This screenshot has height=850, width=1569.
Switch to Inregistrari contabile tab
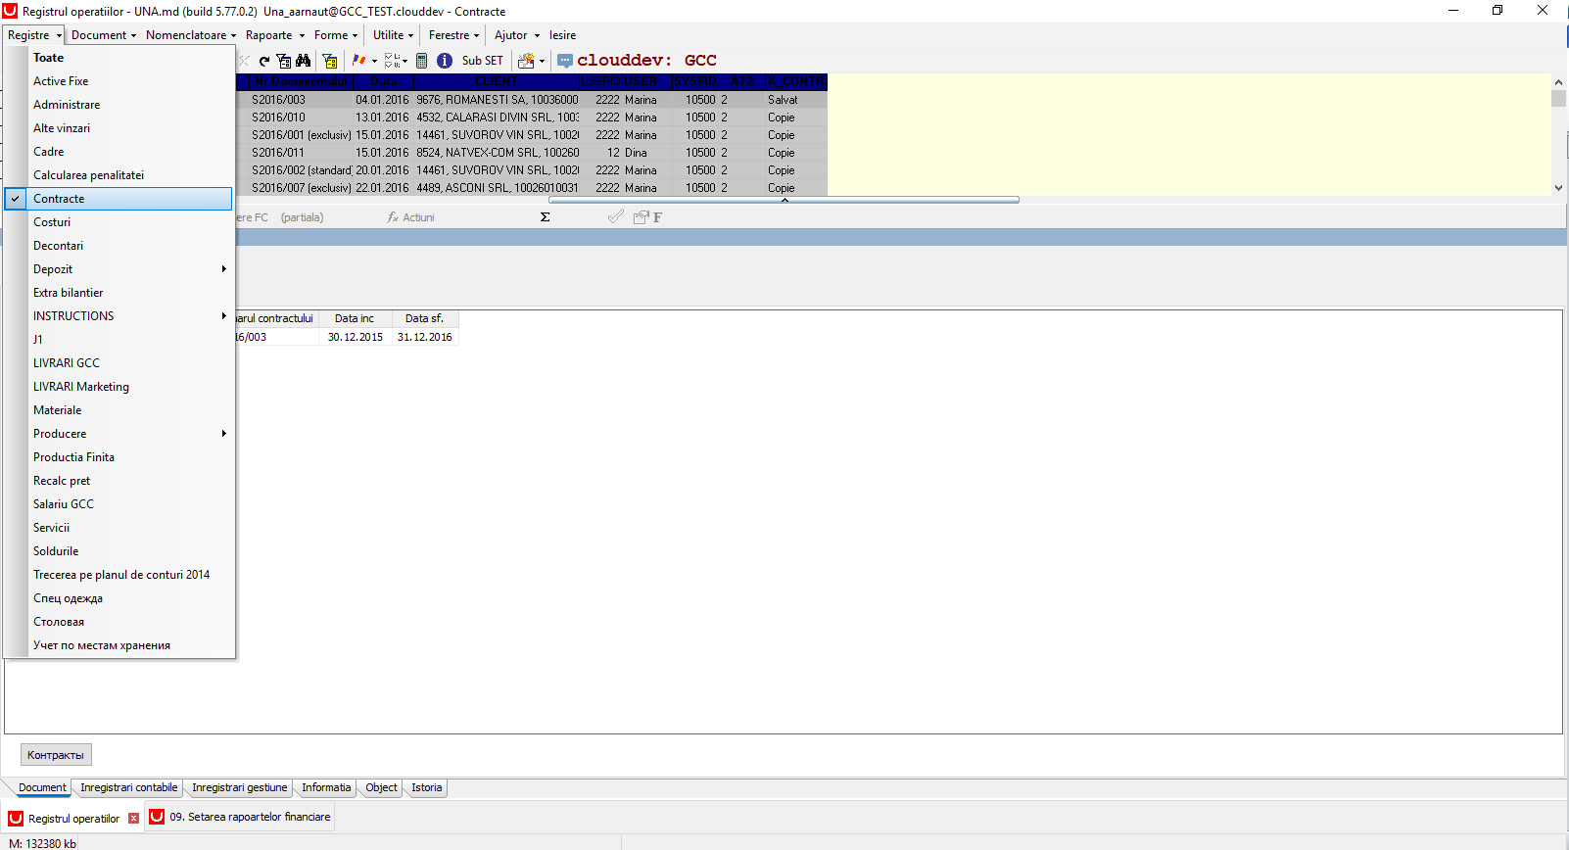click(x=129, y=787)
